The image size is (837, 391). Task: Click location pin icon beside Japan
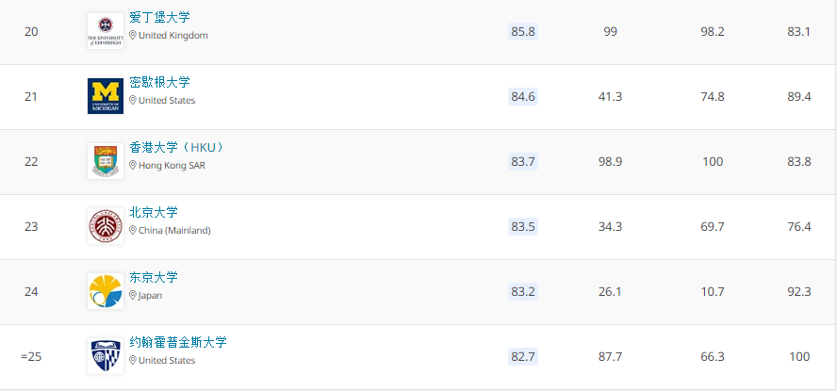[x=133, y=296]
